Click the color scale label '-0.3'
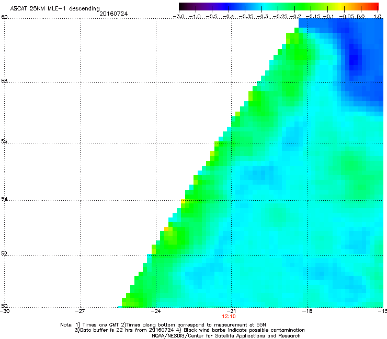The image size is (387, 339). (263, 17)
